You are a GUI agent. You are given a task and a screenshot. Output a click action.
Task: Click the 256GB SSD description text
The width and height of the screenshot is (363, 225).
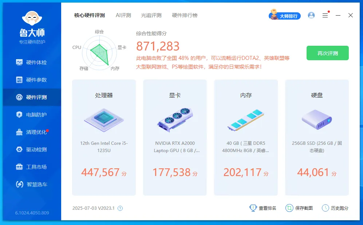pyautogui.click(x=317, y=147)
